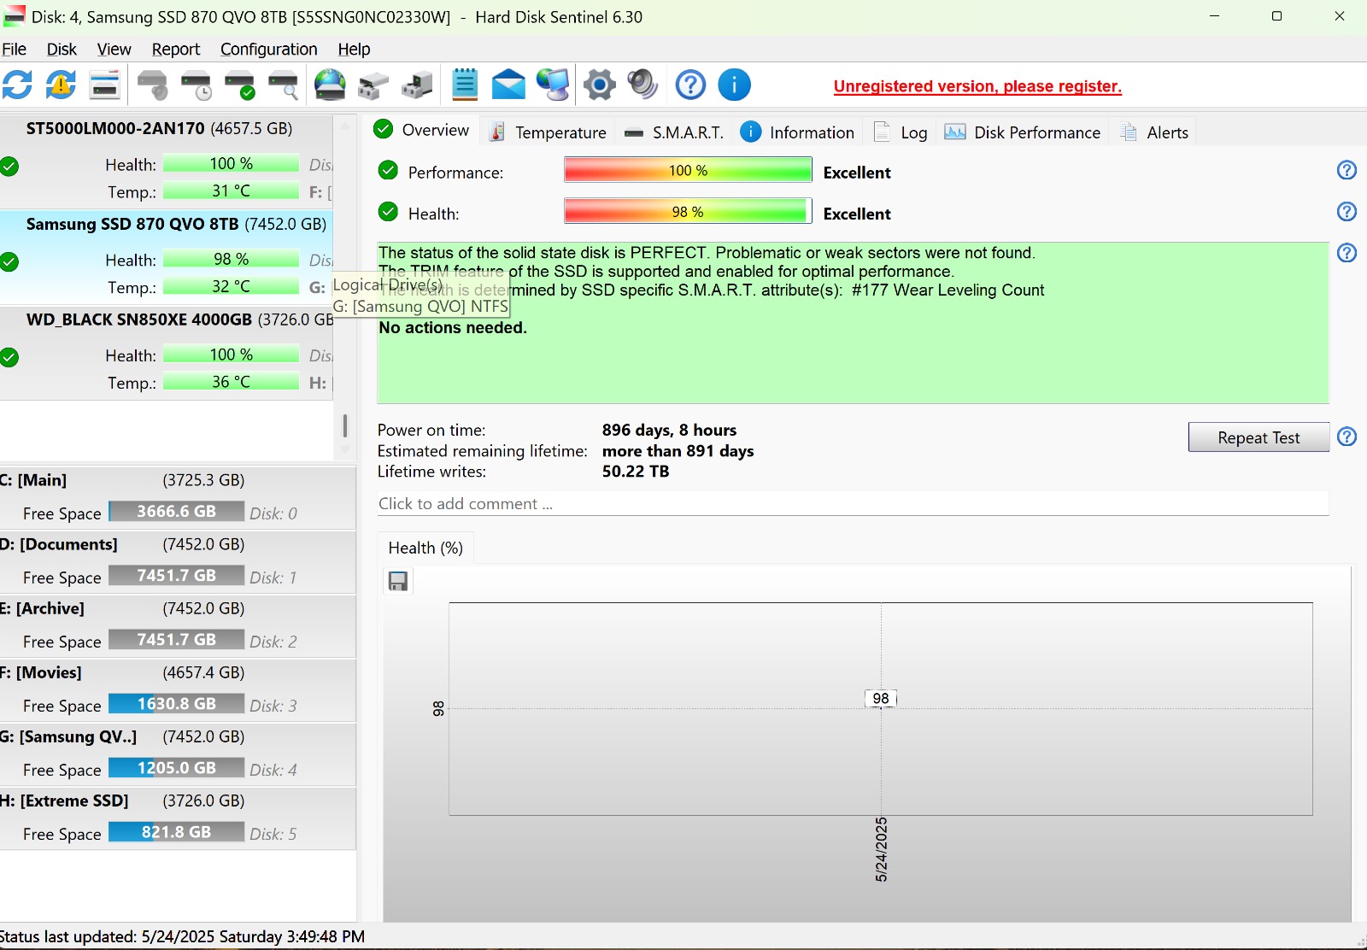Select the E: [Archive] partition
The width and height of the screenshot is (1367, 950).
pyautogui.click(x=178, y=626)
